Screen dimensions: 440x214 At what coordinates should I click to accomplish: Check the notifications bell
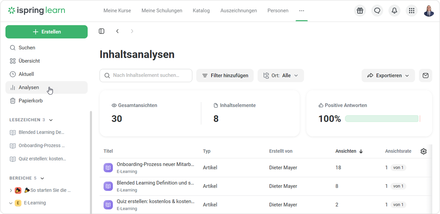394,11
